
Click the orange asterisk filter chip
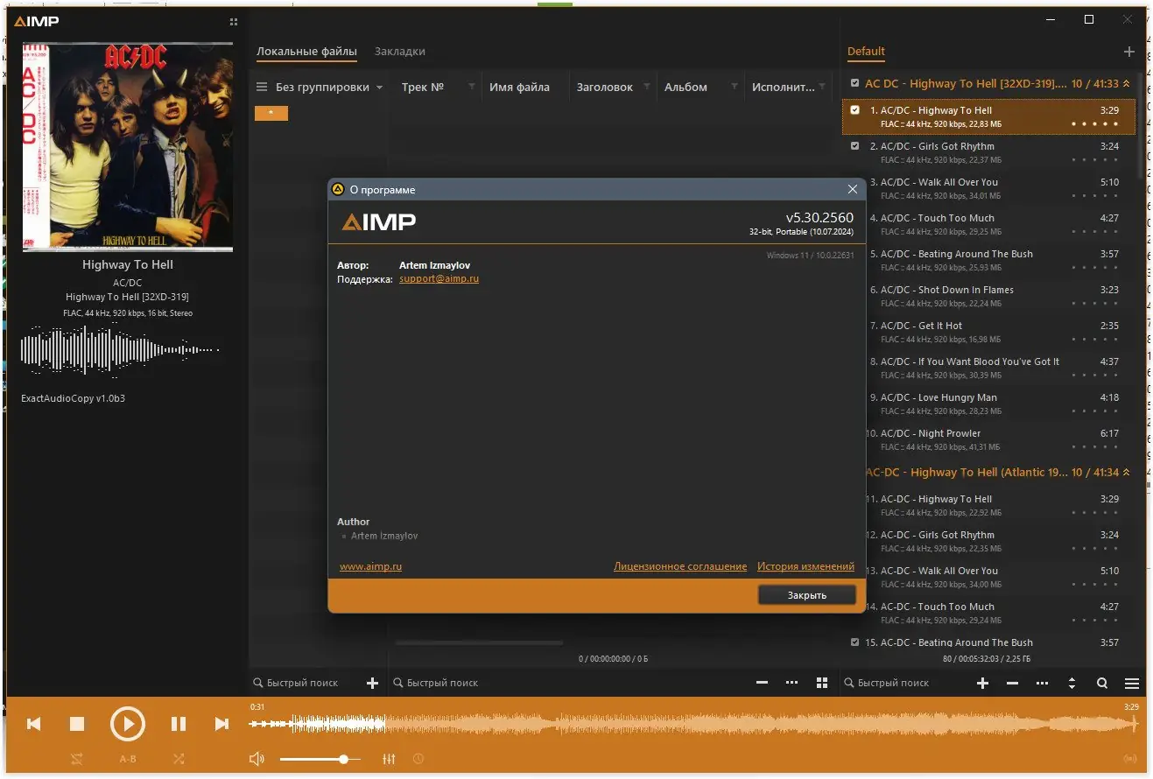point(271,113)
